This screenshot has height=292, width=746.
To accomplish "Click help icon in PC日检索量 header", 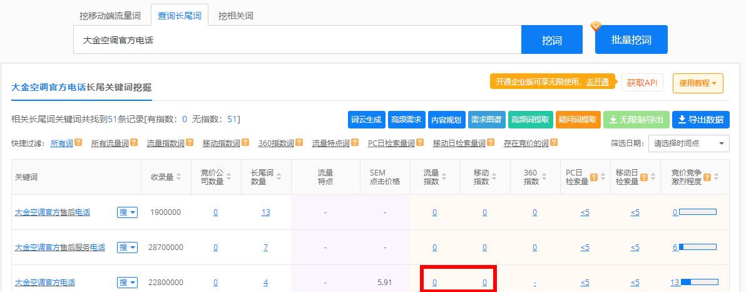I will pyautogui.click(x=594, y=177).
